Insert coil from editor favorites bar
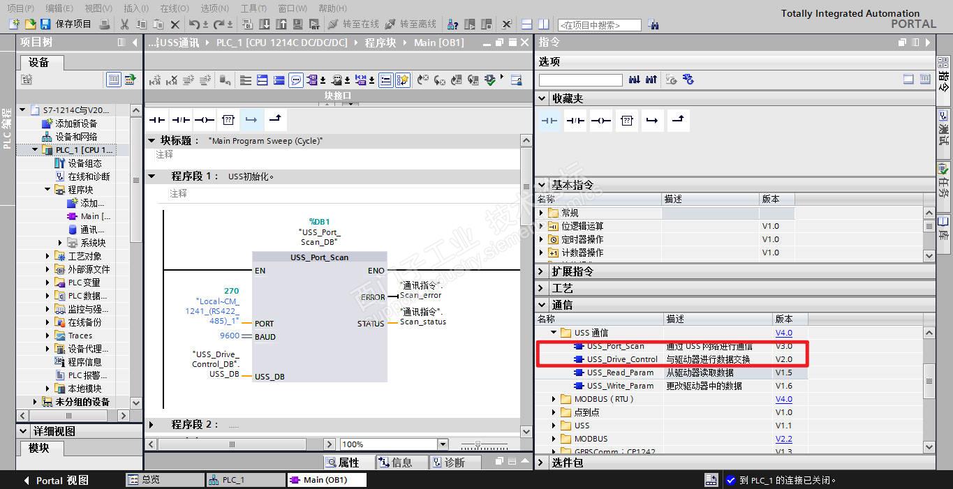The width and height of the screenshot is (953, 489). (205, 120)
